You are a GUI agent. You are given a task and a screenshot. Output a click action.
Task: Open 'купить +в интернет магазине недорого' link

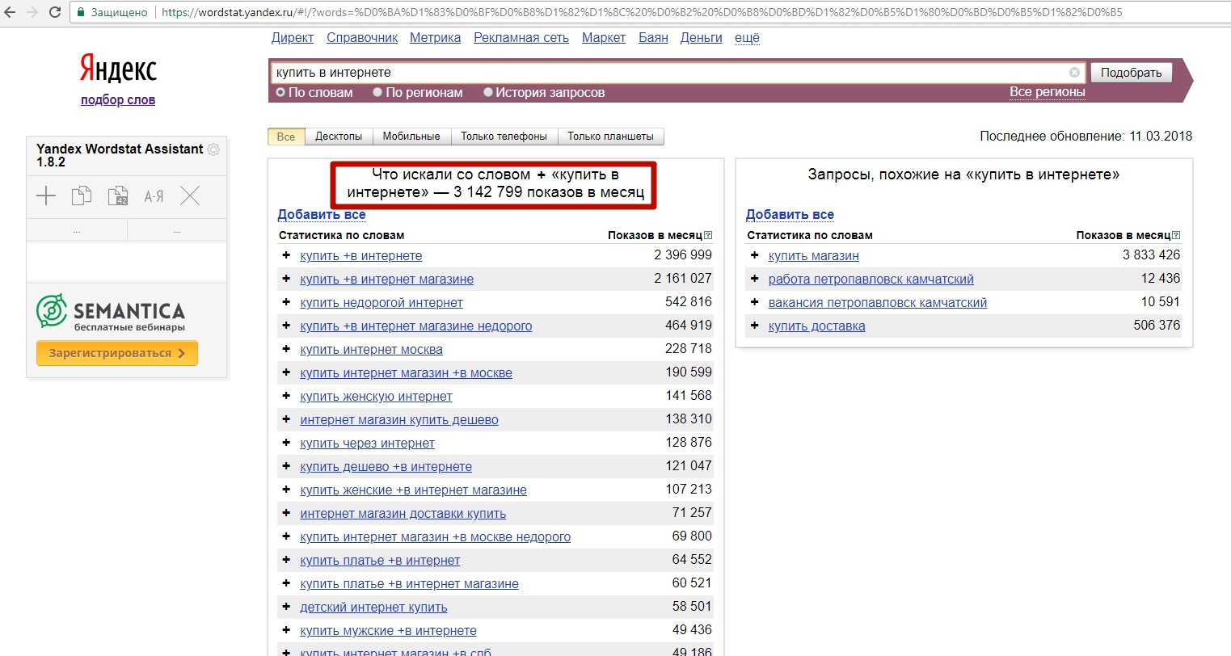pyautogui.click(x=416, y=326)
